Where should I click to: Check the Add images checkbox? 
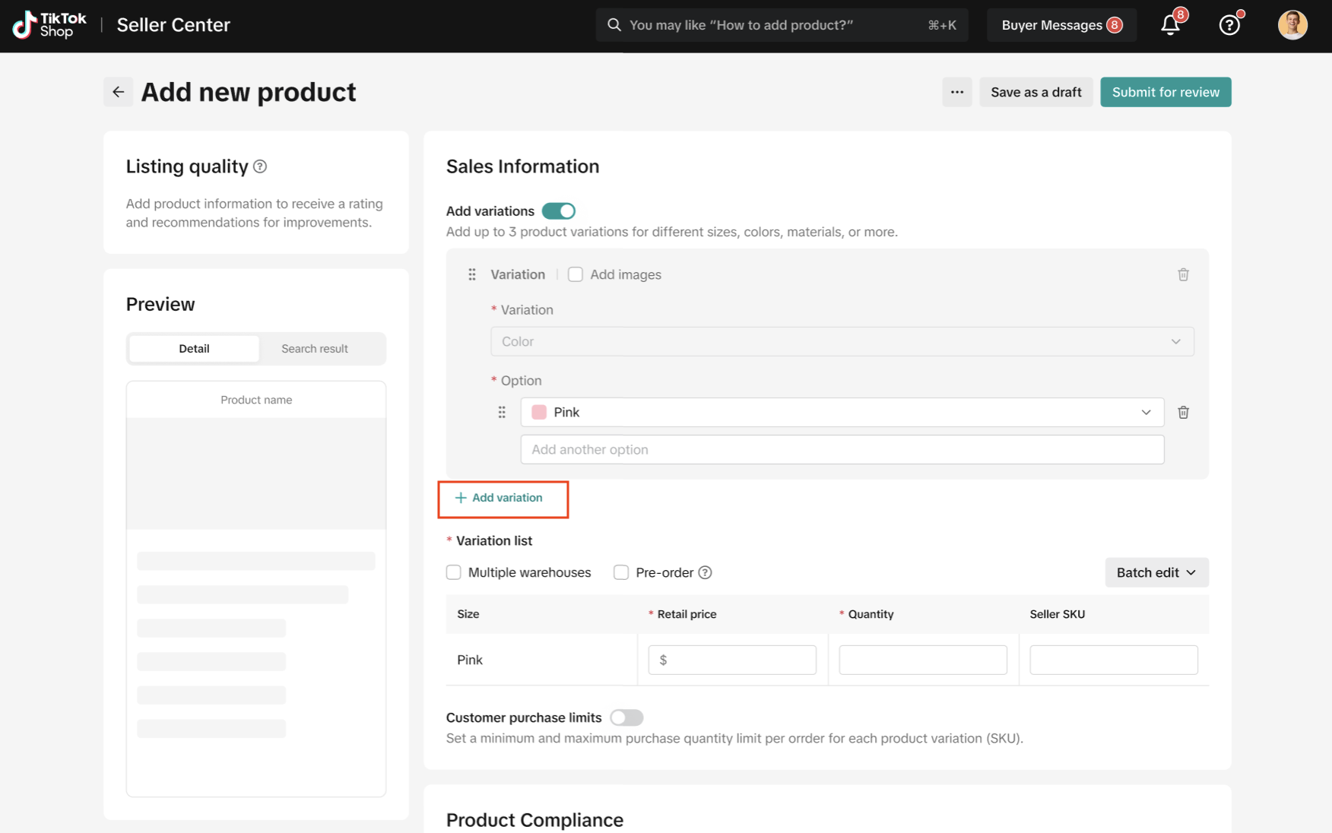pos(576,274)
